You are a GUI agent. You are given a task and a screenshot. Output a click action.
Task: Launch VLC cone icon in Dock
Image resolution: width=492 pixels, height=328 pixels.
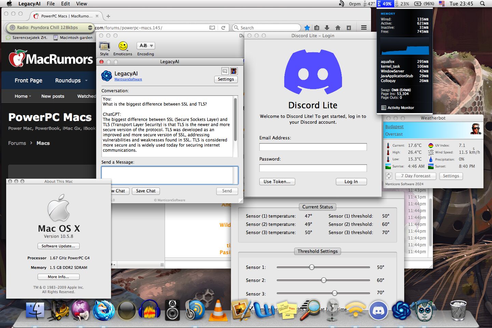click(x=218, y=310)
